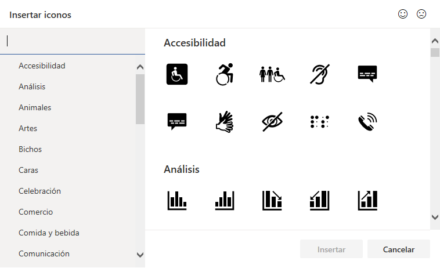Select the crossed-out ear hearing impaired icon

tap(319, 74)
